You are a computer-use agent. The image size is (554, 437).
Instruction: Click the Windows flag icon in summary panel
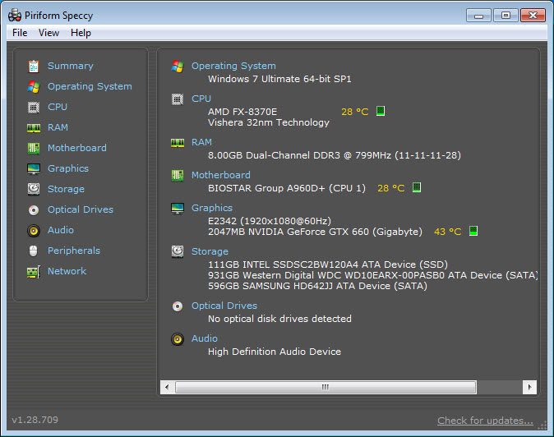pyautogui.click(x=178, y=66)
